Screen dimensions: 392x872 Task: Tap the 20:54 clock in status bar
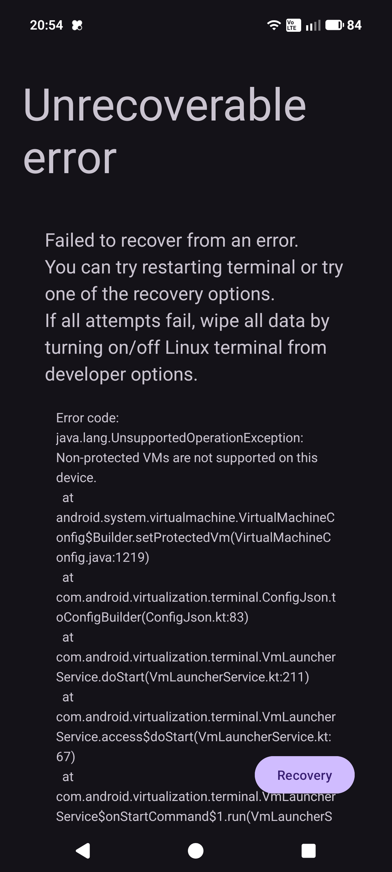point(46,25)
